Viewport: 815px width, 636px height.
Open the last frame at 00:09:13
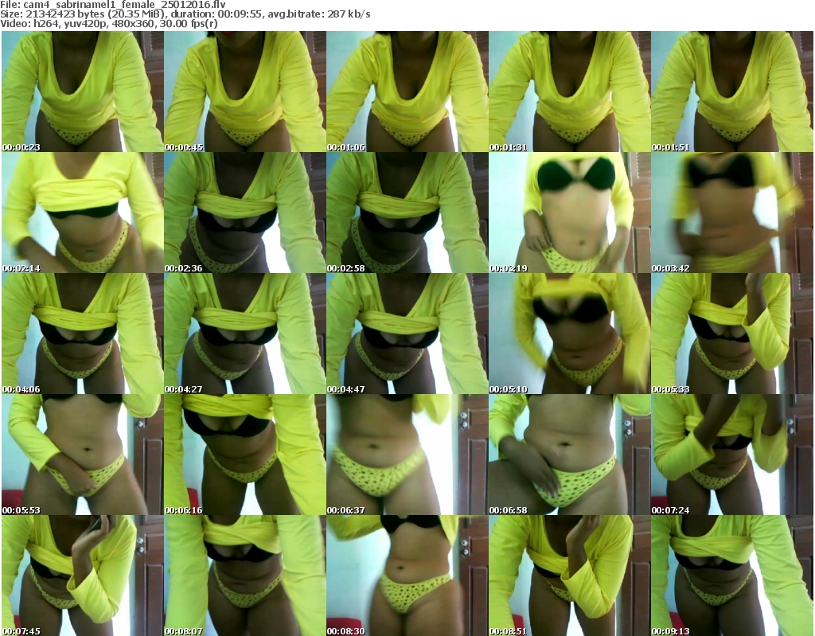tap(732, 576)
